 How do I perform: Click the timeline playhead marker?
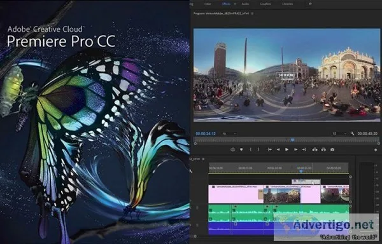pyautogui.click(x=301, y=171)
